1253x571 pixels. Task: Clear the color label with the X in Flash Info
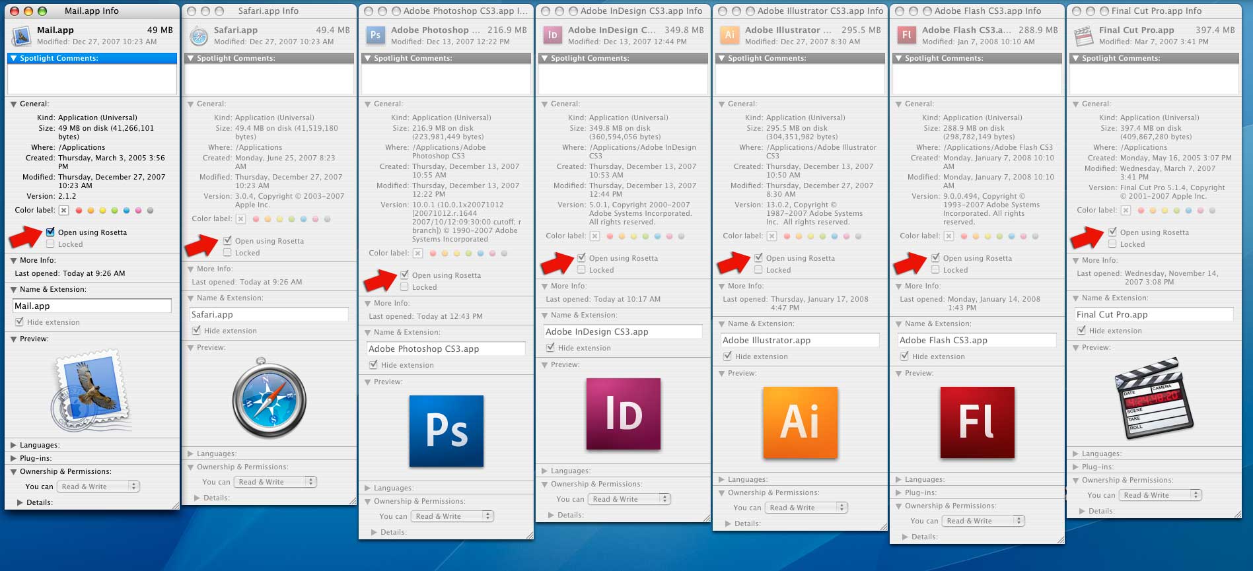tap(949, 236)
